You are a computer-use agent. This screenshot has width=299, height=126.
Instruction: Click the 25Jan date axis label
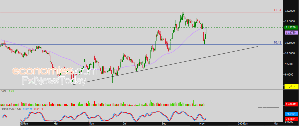pyautogui.click(x=24, y=124)
